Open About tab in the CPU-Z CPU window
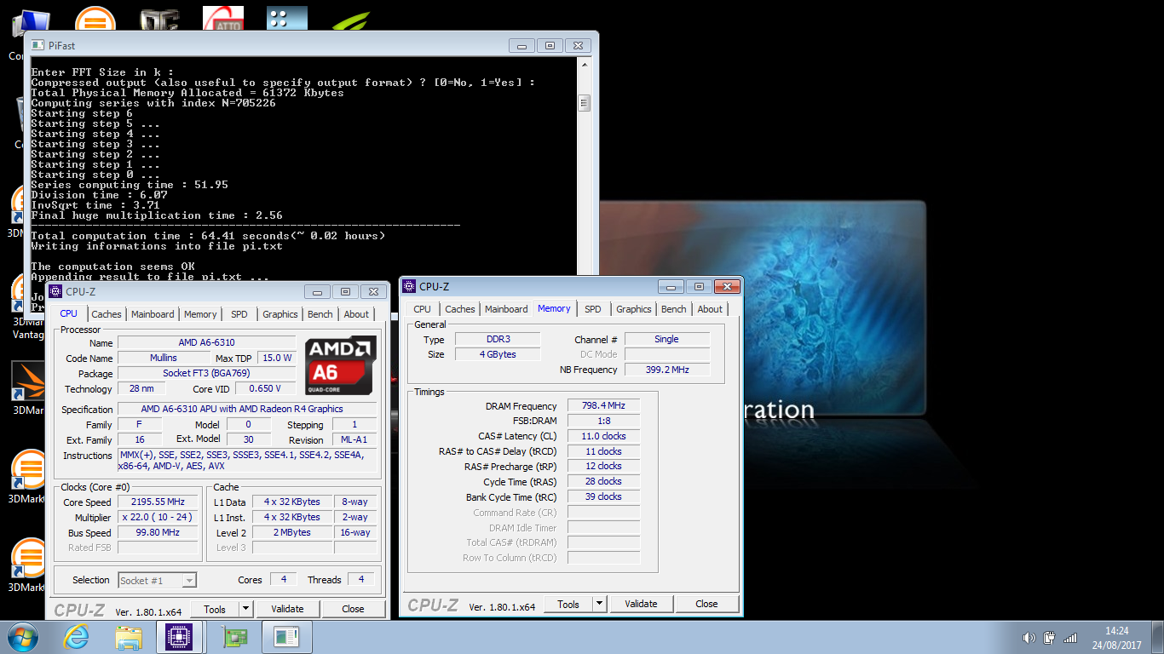Image resolution: width=1164 pixels, height=654 pixels. pos(356,314)
